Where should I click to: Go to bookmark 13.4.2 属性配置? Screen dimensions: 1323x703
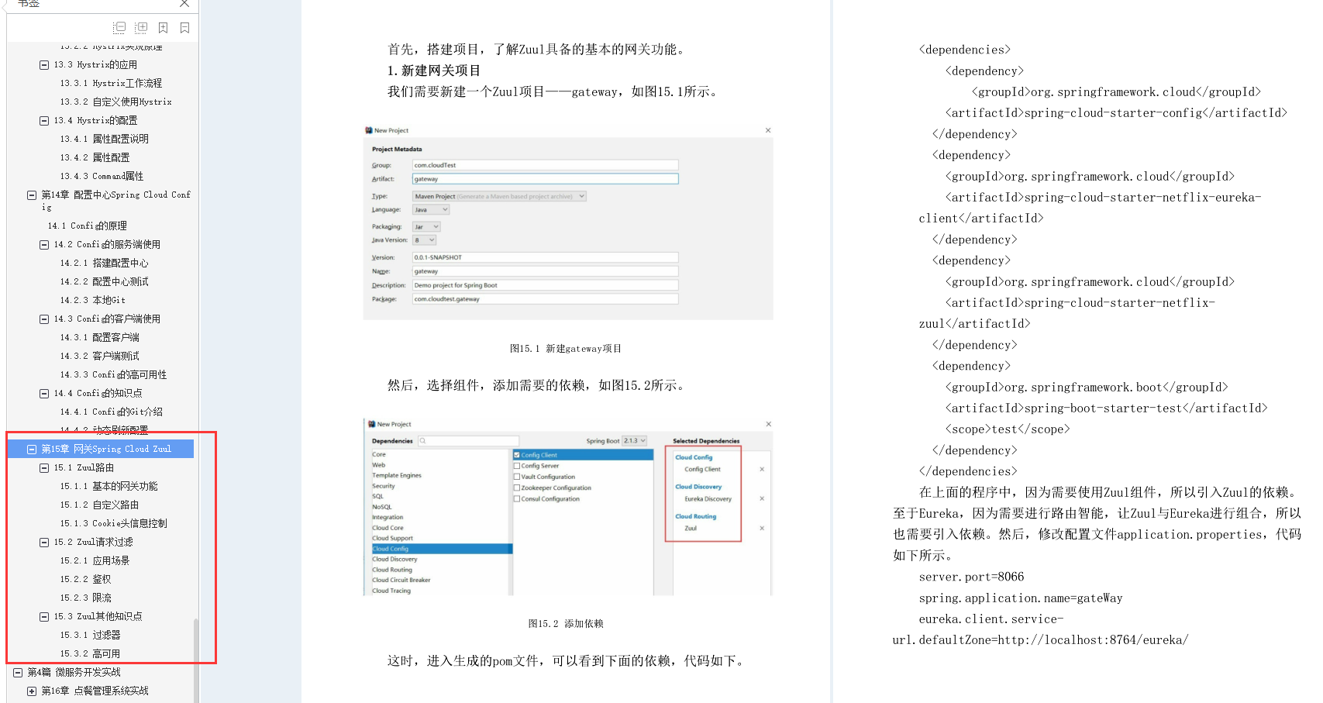tap(95, 157)
